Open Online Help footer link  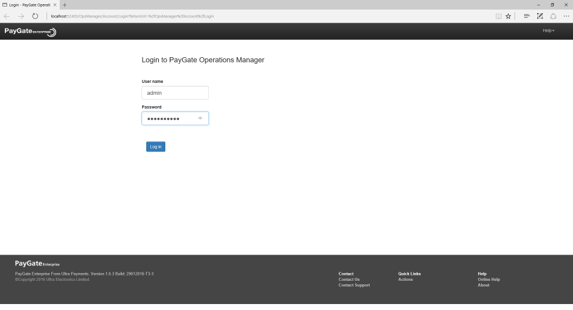pos(489,280)
